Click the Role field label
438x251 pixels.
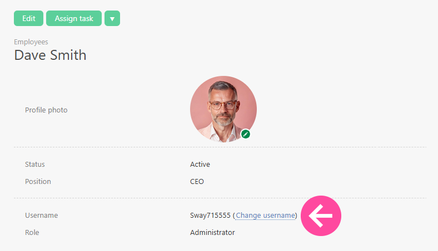click(x=32, y=233)
